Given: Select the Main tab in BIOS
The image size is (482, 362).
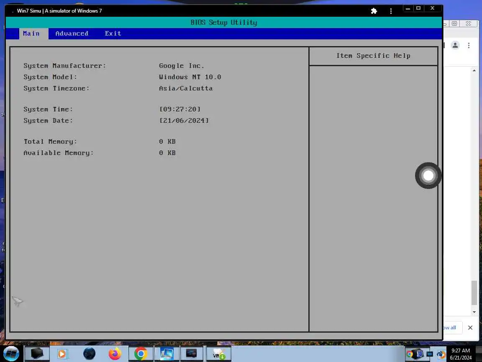Looking at the screenshot, I should coord(33,34).
